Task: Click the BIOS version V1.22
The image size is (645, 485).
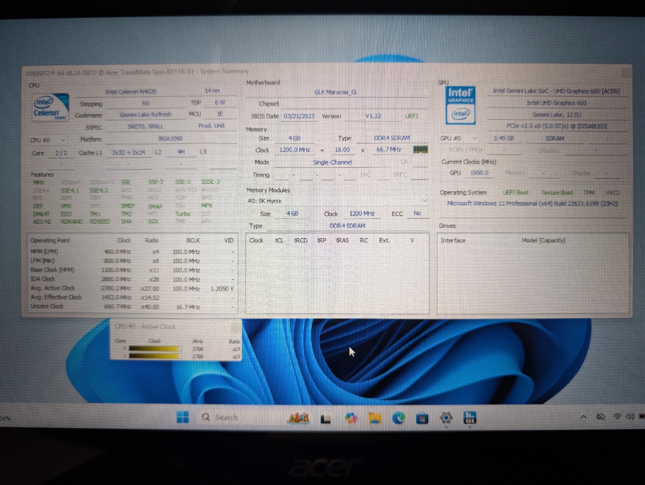Action: coord(373,116)
